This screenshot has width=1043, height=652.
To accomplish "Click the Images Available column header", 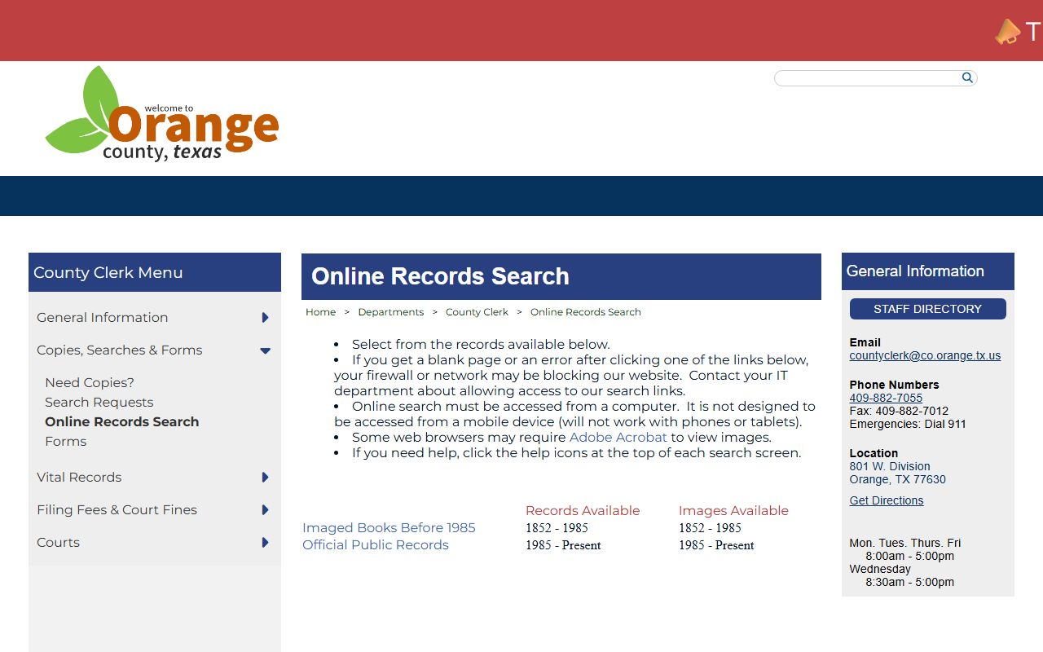I will point(733,511).
